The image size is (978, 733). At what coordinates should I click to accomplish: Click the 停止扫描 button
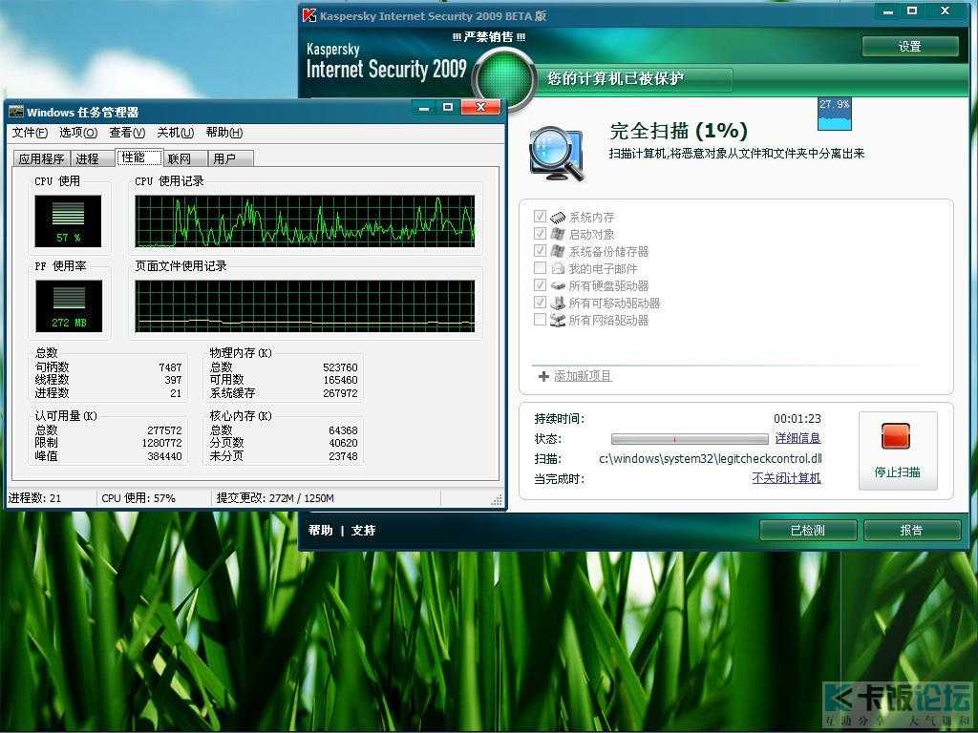point(898,450)
